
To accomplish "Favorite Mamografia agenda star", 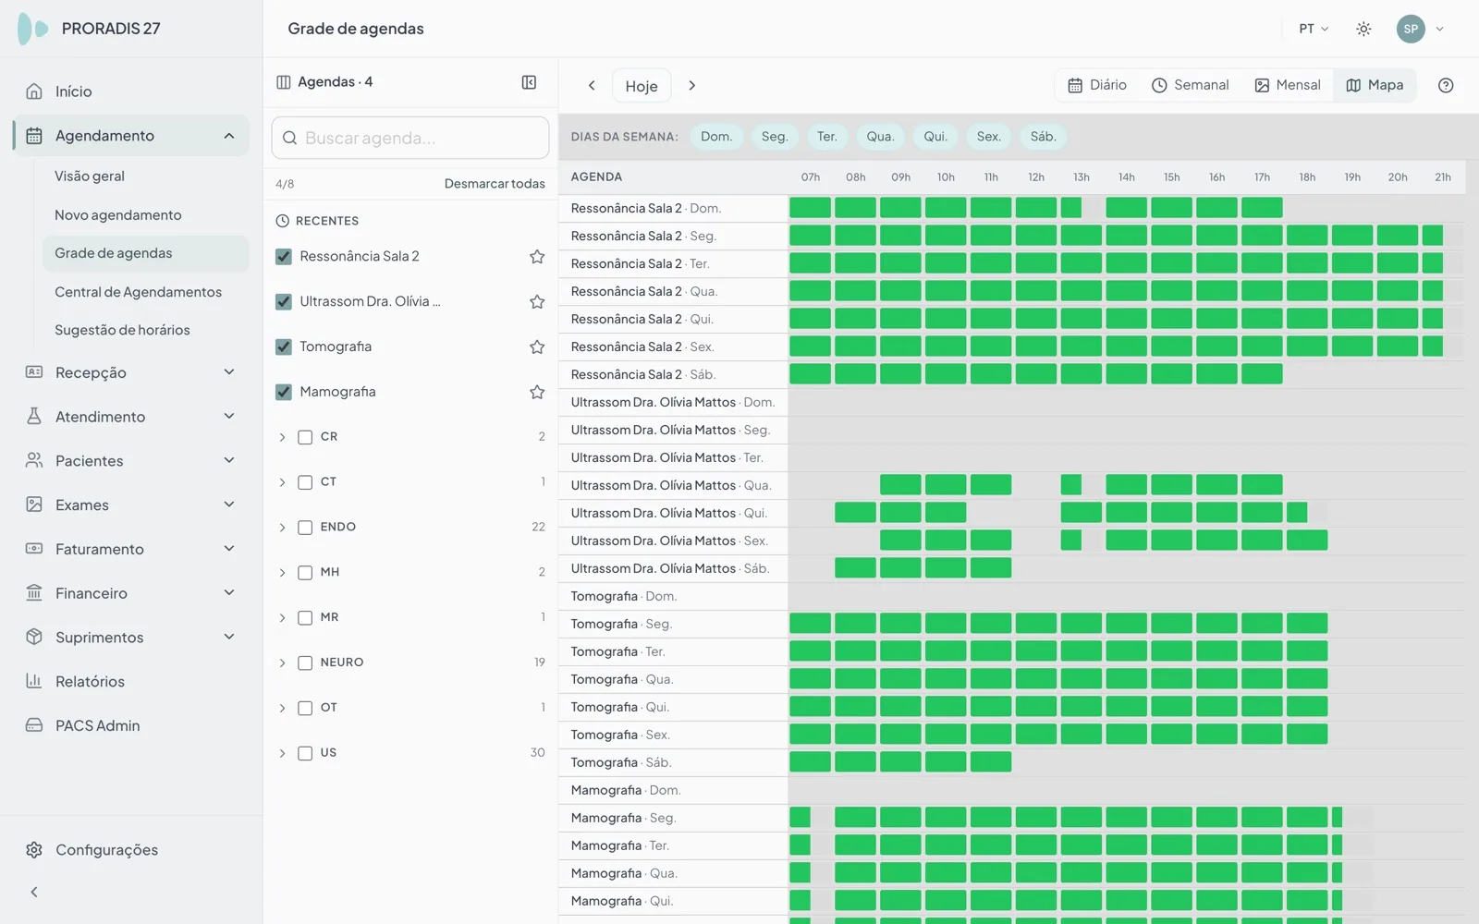I will pyautogui.click(x=537, y=392).
